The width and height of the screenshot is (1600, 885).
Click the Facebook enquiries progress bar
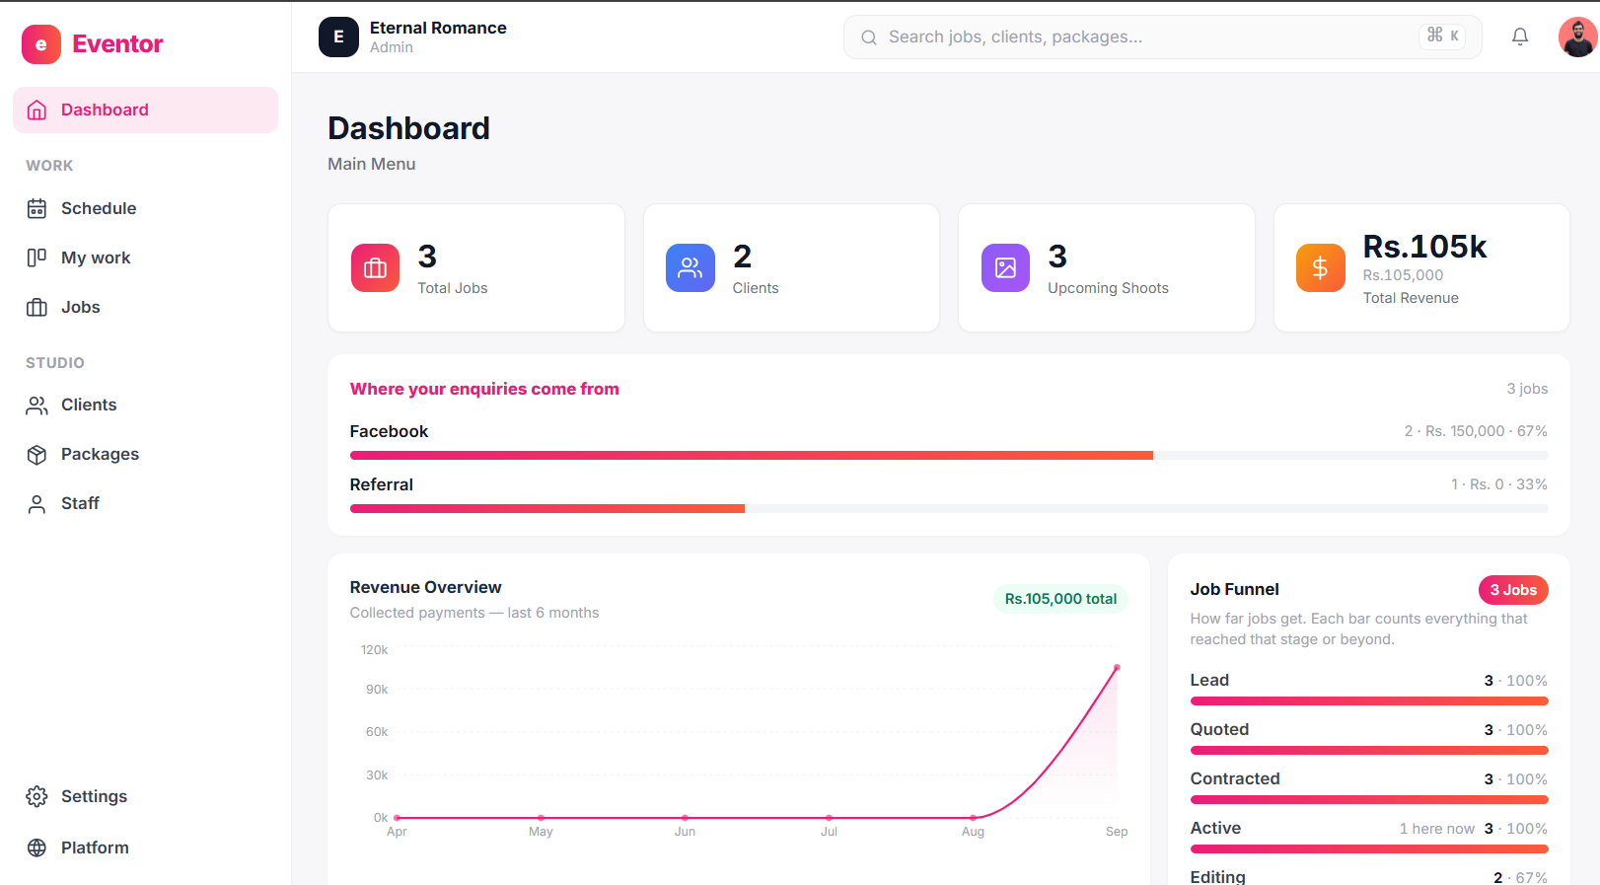pos(949,456)
